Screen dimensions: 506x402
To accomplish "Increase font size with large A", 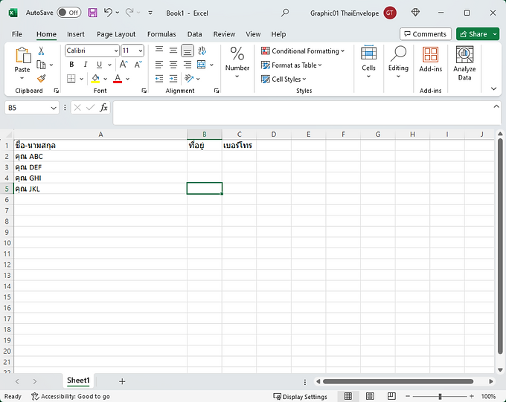I will (124, 65).
